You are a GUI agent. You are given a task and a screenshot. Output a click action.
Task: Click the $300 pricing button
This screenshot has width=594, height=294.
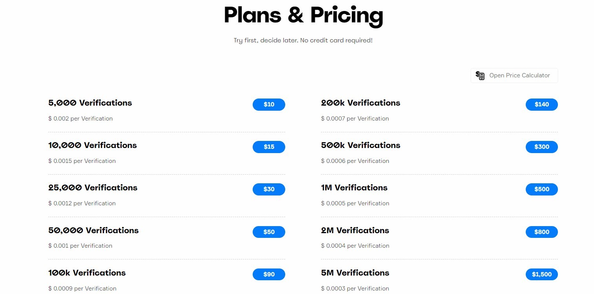[541, 147]
